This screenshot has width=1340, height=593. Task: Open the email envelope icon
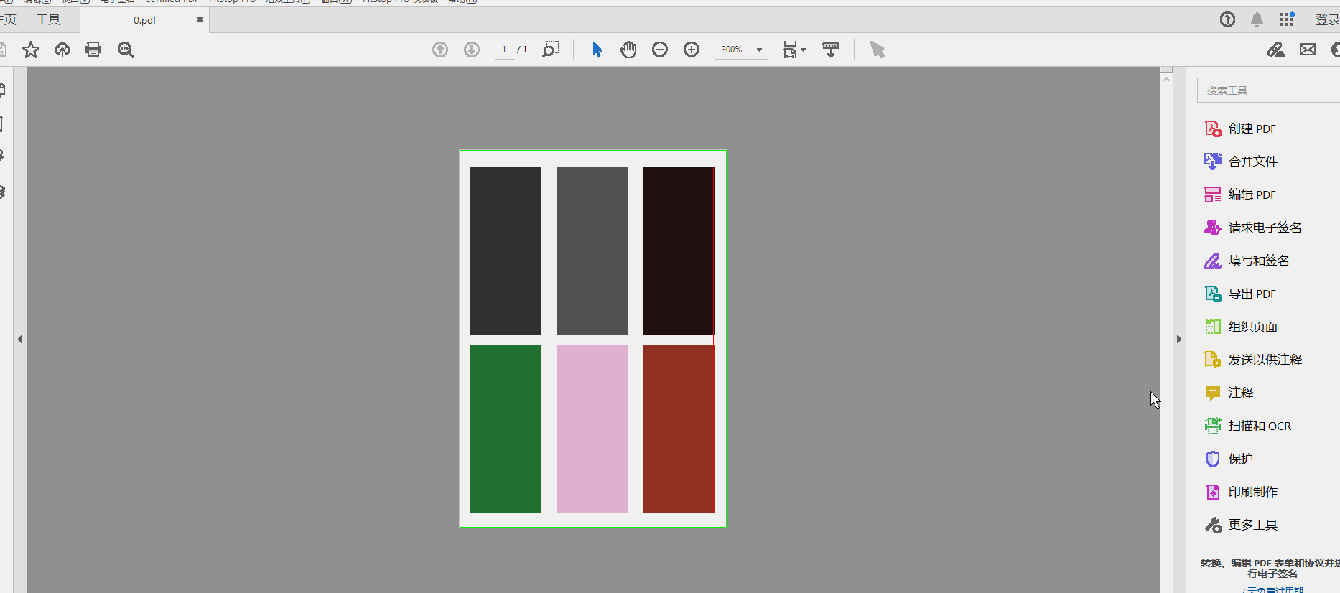[x=1308, y=50]
